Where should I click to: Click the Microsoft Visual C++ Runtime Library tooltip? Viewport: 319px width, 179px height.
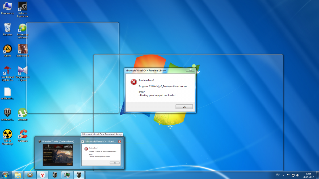pos(102,134)
